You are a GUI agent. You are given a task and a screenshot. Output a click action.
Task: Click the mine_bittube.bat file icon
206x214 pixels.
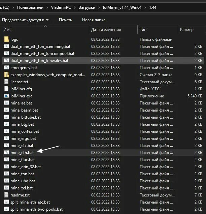6,117
